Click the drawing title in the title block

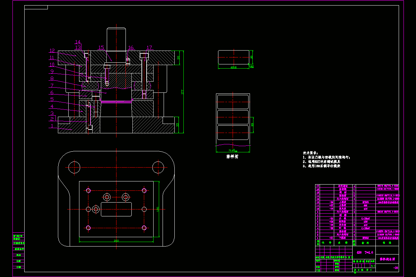coord(387,259)
